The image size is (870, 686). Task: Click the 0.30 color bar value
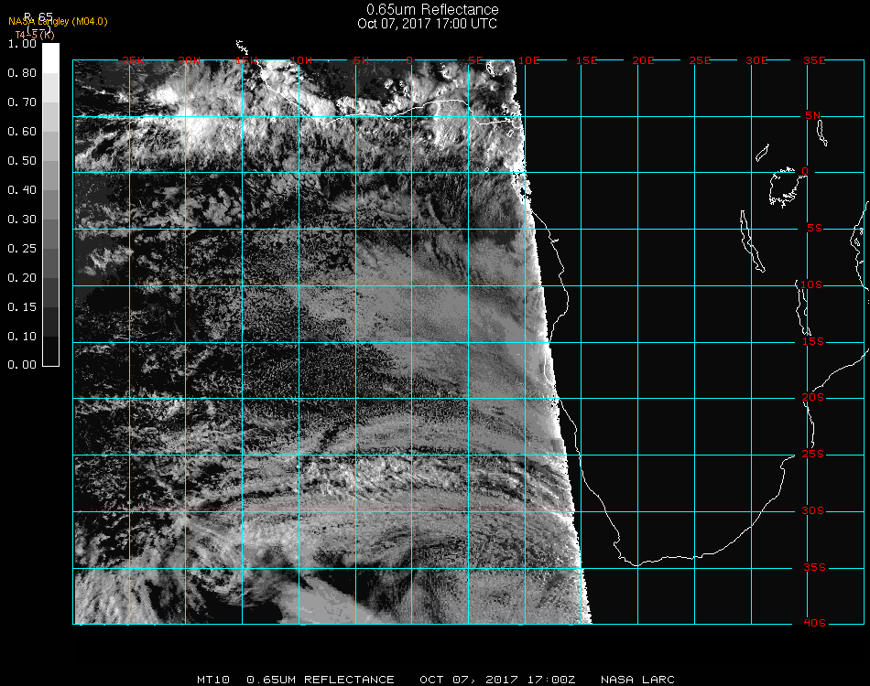pos(22,220)
